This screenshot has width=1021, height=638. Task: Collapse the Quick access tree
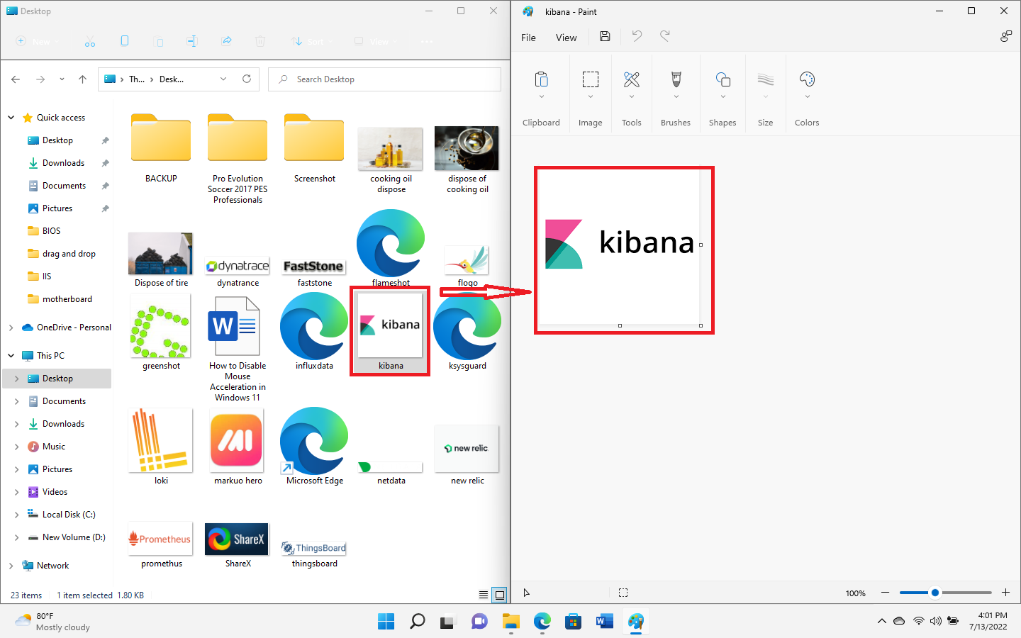[11, 118]
